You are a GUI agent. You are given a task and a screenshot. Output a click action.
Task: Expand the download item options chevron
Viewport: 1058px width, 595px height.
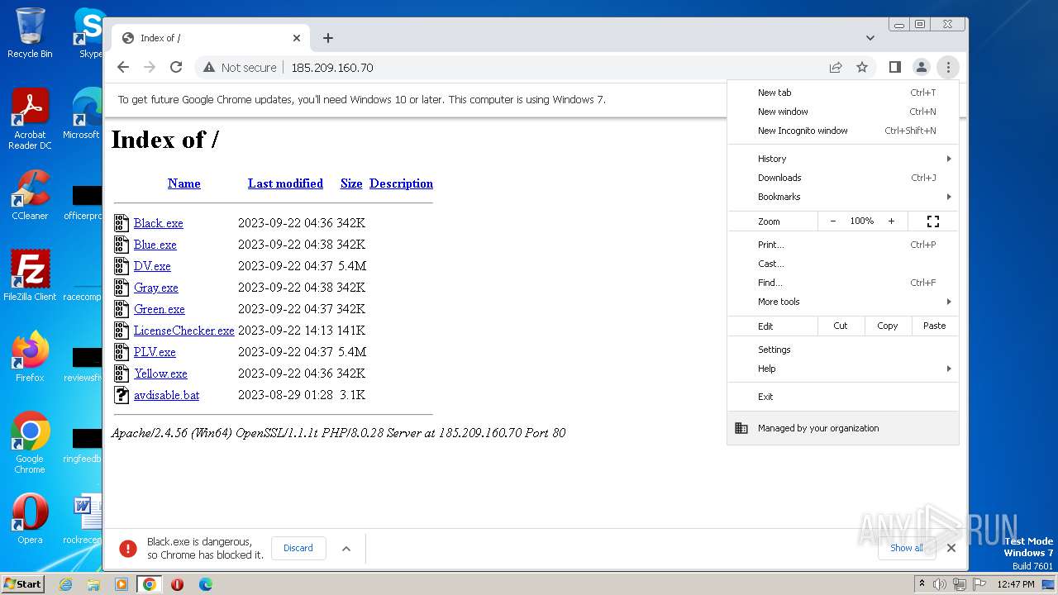pos(346,548)
